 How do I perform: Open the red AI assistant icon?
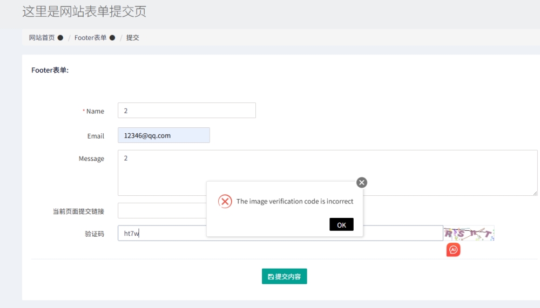(453, 250)
